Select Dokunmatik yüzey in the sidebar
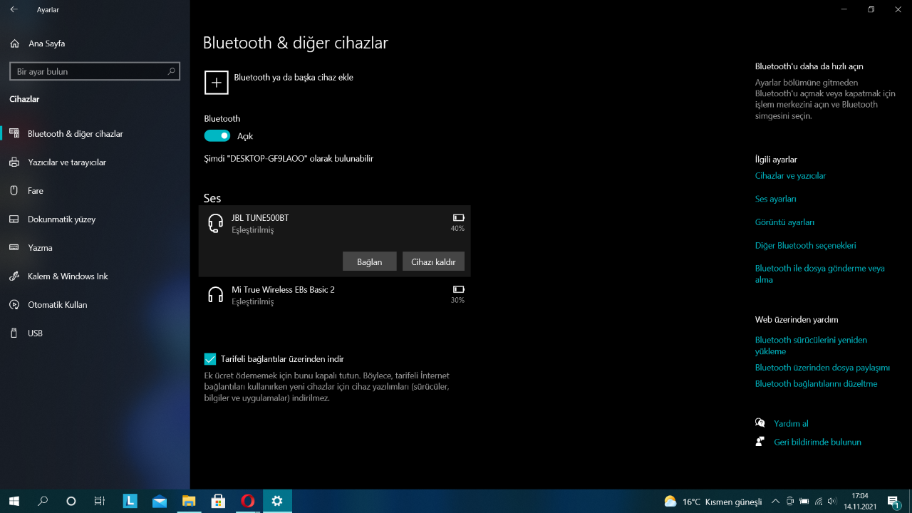This screenshot has height=513, width=912. 61,219
